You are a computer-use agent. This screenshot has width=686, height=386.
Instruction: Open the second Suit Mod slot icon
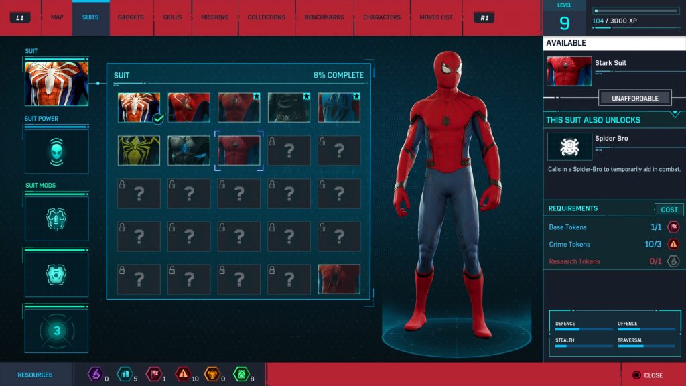tap(56, 275)
